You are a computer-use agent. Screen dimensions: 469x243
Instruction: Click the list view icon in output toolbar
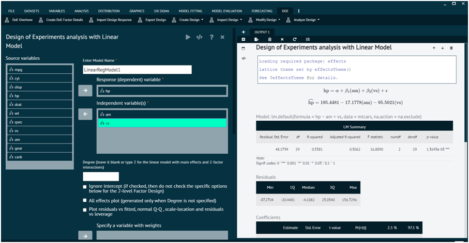tap(308, 39)
